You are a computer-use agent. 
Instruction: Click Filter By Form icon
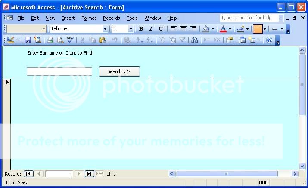(x=172, y=40)
